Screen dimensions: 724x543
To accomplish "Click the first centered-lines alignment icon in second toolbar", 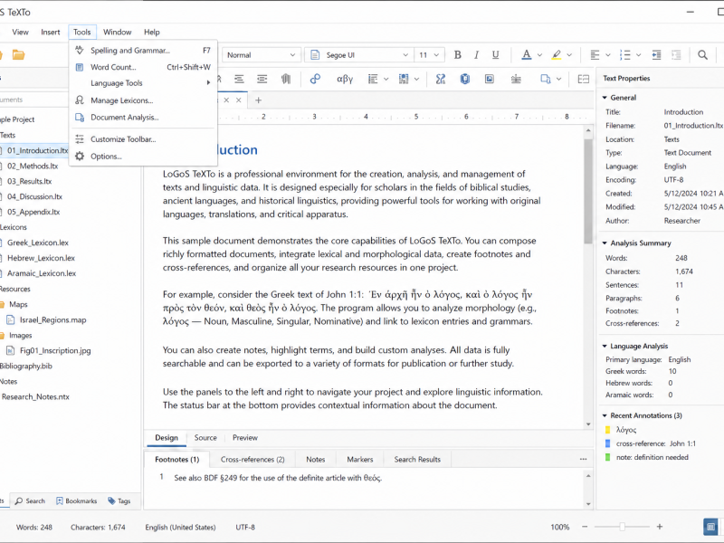I will tap(239, 79).
